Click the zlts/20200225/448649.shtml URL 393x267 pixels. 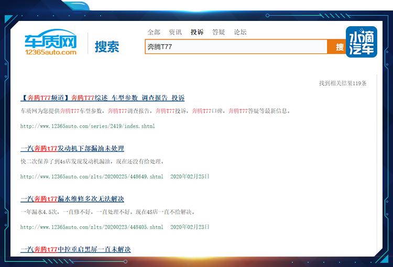pyautogui.click(x=92, y=176)
